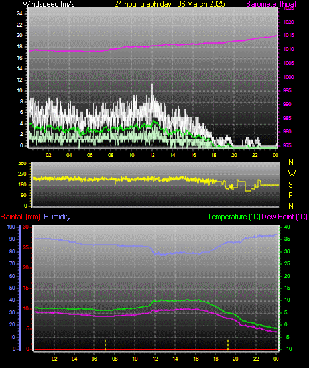Image resolution: width=309 pixels, height=368 pixels.
Task: Click the Windspeed (m/s) axis title
Action: click(50, 4)
